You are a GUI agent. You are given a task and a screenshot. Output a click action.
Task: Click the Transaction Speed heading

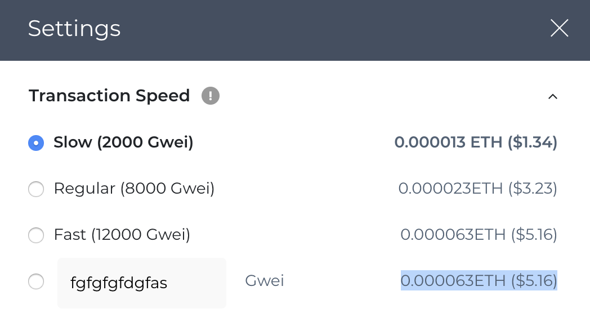coord(109,96)
